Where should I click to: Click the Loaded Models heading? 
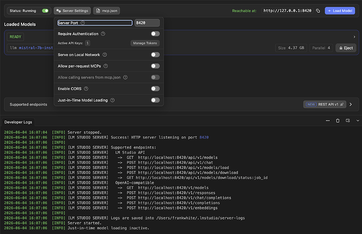(20, 25)
